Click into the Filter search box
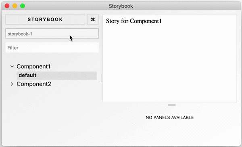Screen dimensions: 242x147 point(52,48)
